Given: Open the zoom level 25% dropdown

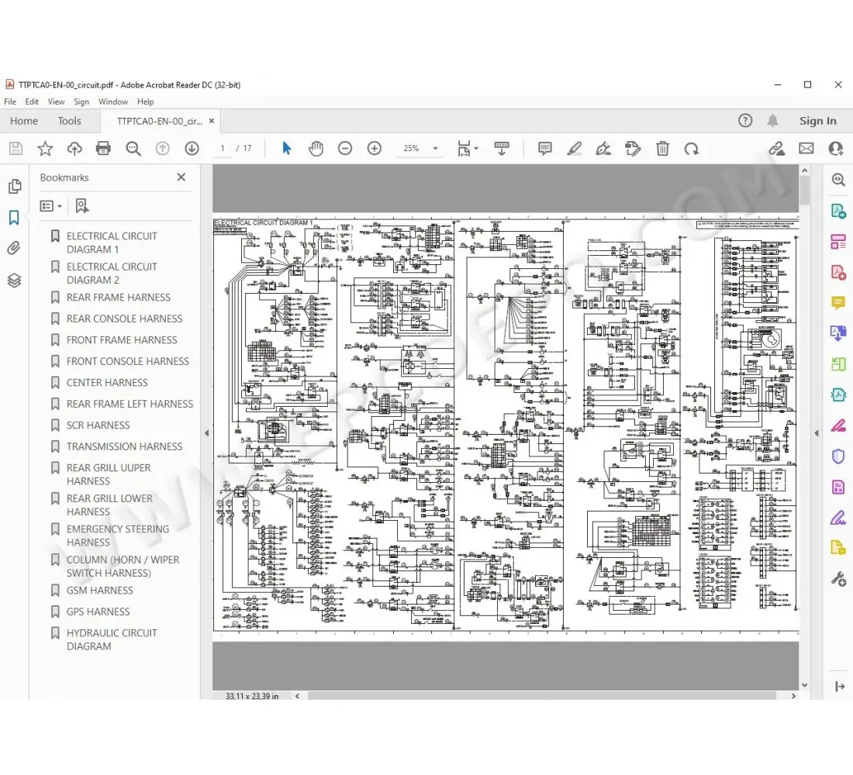Looking at the screenshot, I should [435, 148].
